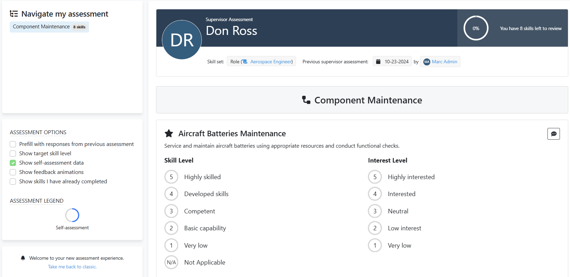570x277 pixels.
Task: Open the Aerospace Engineer role link
Action: (x=271, y=62)
